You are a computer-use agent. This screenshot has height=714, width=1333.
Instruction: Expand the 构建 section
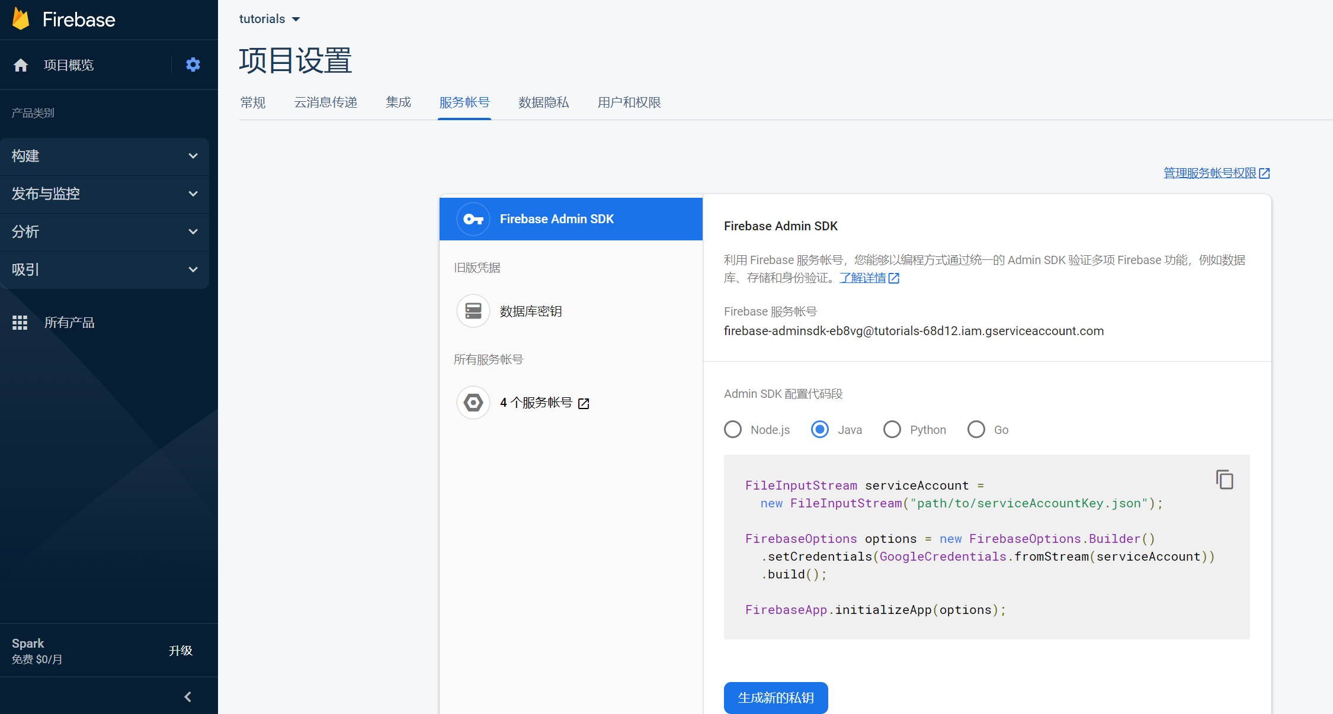[x=104, y=156]
